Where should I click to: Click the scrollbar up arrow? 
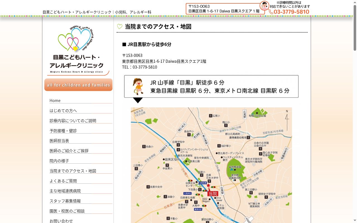[355, 2]
